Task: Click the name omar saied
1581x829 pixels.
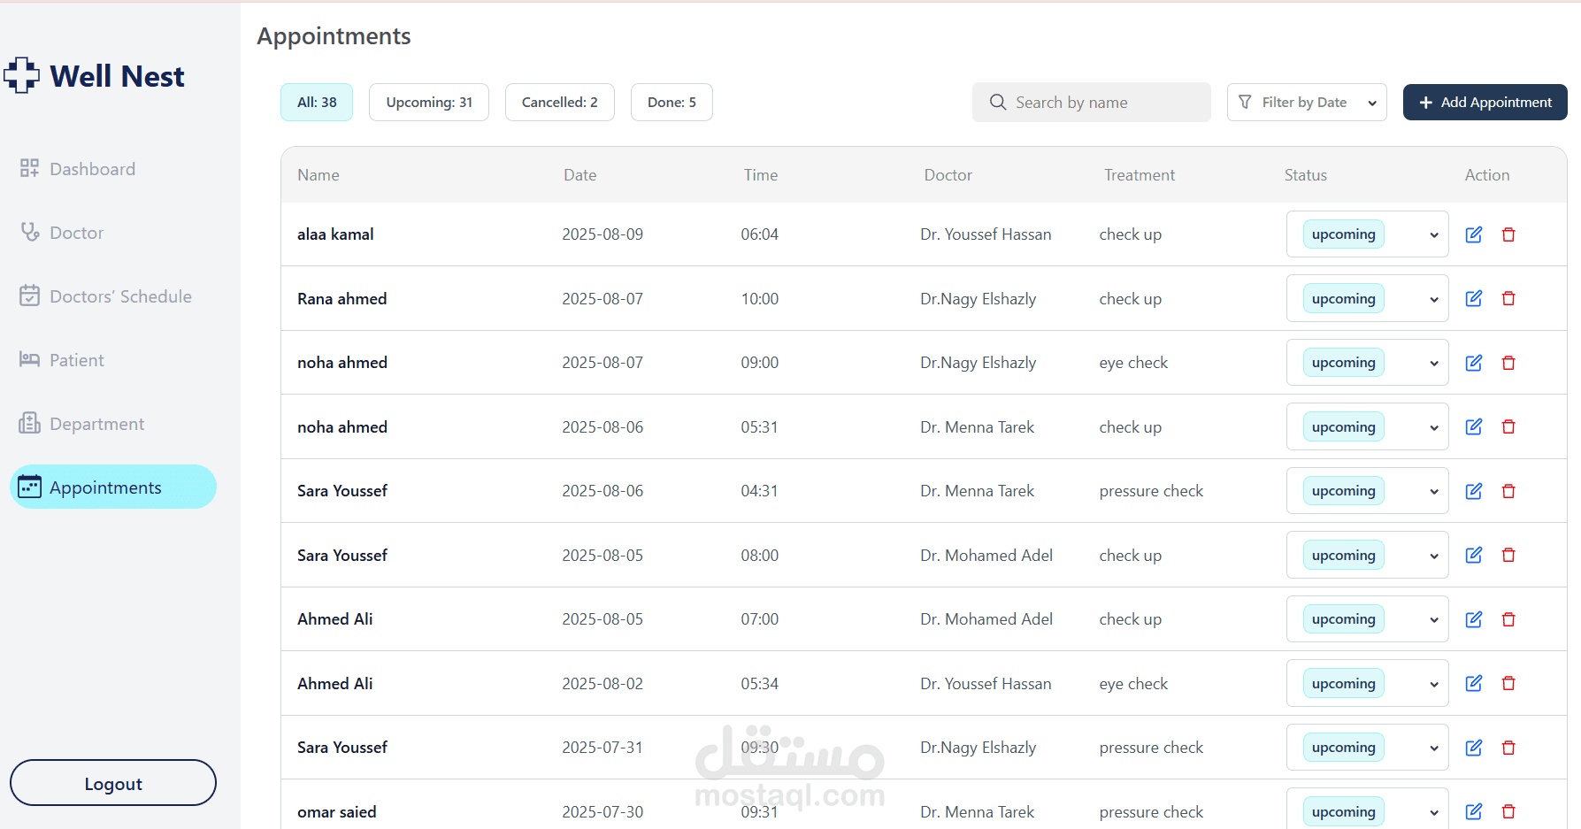Action: [337, 812]
